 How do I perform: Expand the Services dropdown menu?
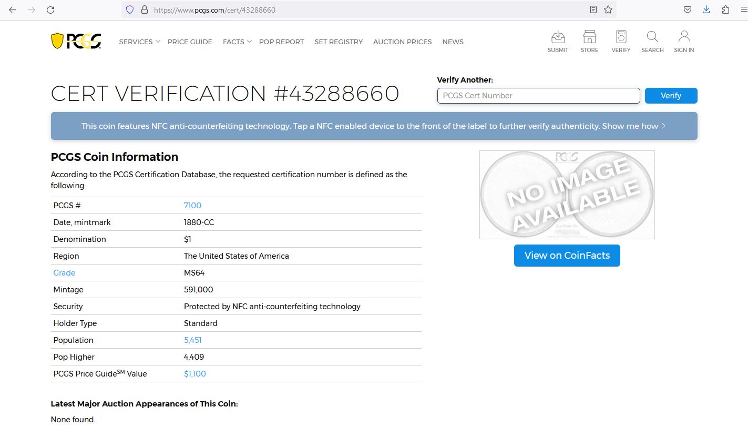pos(139,42)
